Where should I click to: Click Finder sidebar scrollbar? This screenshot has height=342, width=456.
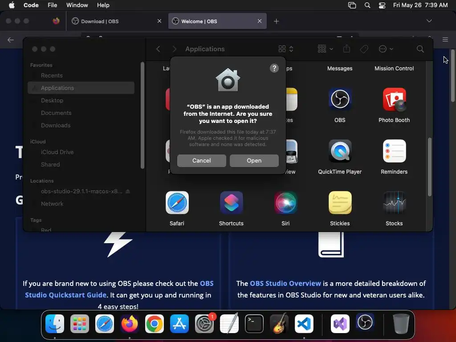(x=142, y=115)
